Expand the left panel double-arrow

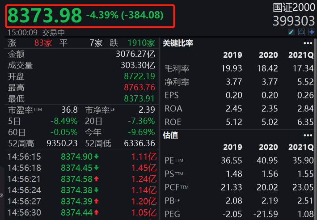coord(2,195)
